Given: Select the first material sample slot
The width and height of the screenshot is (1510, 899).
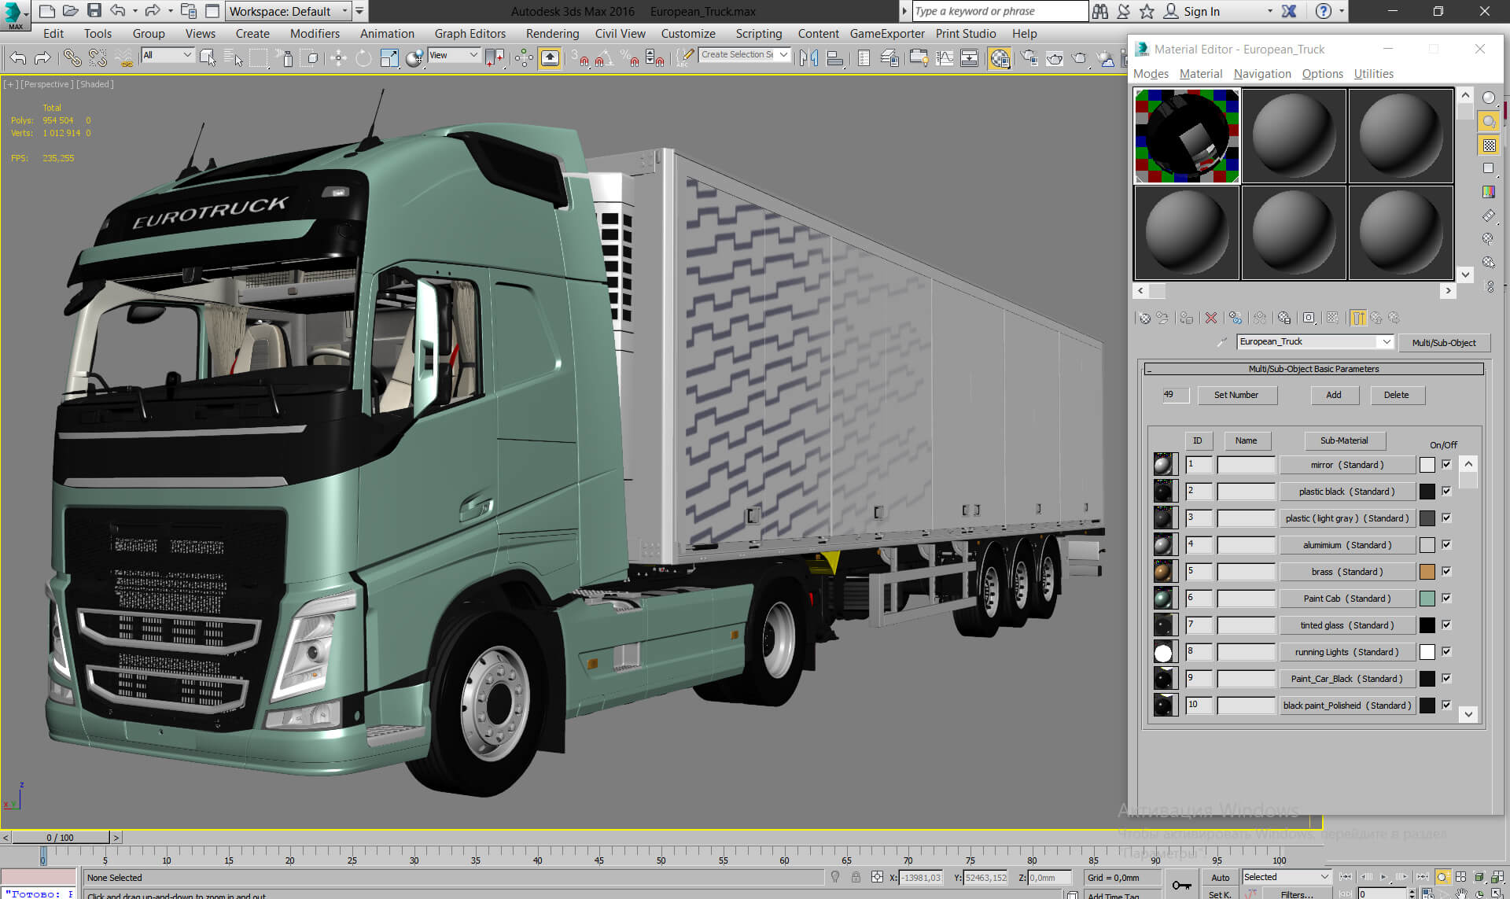Looking at the screenshot, I should pyautogui.click(x=1186, y=136).
